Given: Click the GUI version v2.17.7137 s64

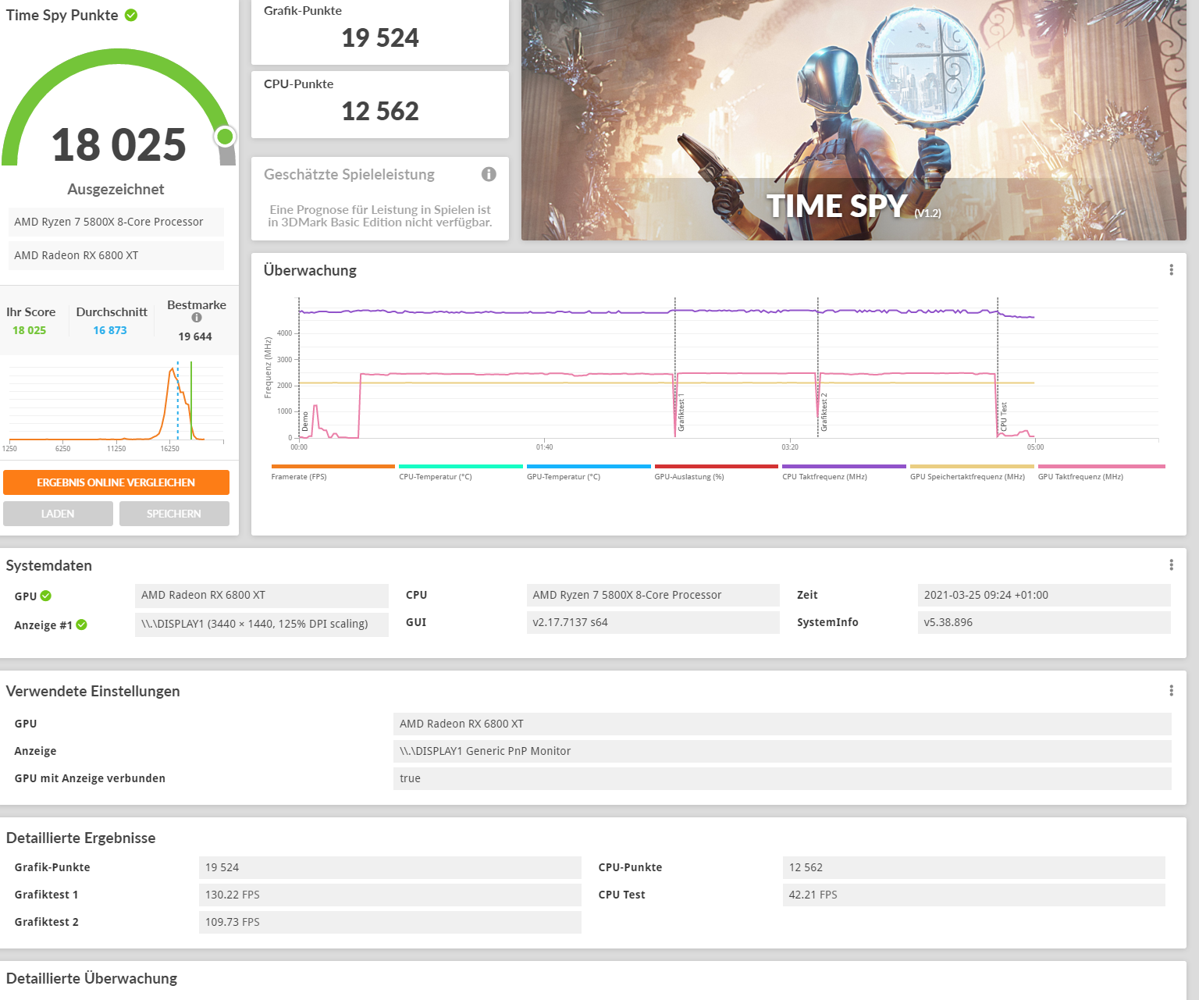Looking at the screenshot, I should pyautogui.click(x=653, y=622).
